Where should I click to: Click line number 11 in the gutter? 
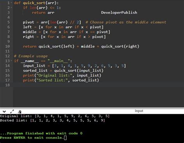click(x=7, y=51)
